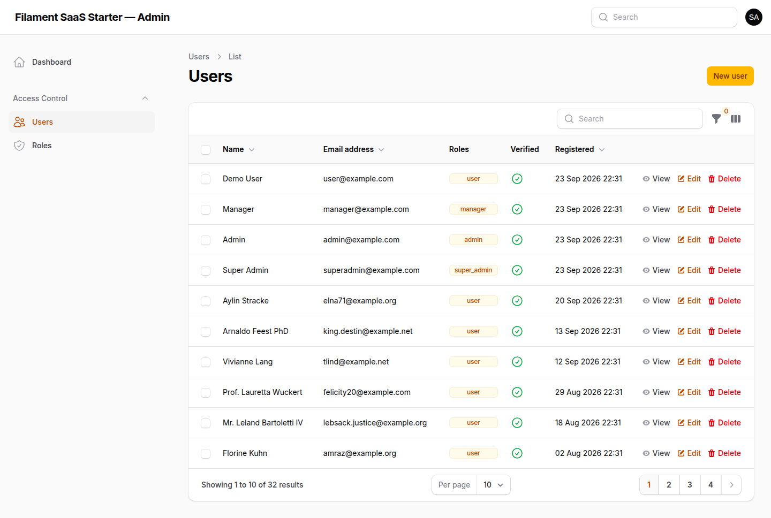The width and height of the screenshot is (771, 518).
Task: Go to next page with the arrow
Action: (x=731, y=485)
